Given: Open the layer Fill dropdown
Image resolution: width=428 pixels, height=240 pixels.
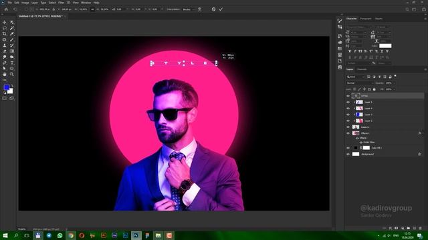Looking at the screenshot, I should (x=394, y=89).
